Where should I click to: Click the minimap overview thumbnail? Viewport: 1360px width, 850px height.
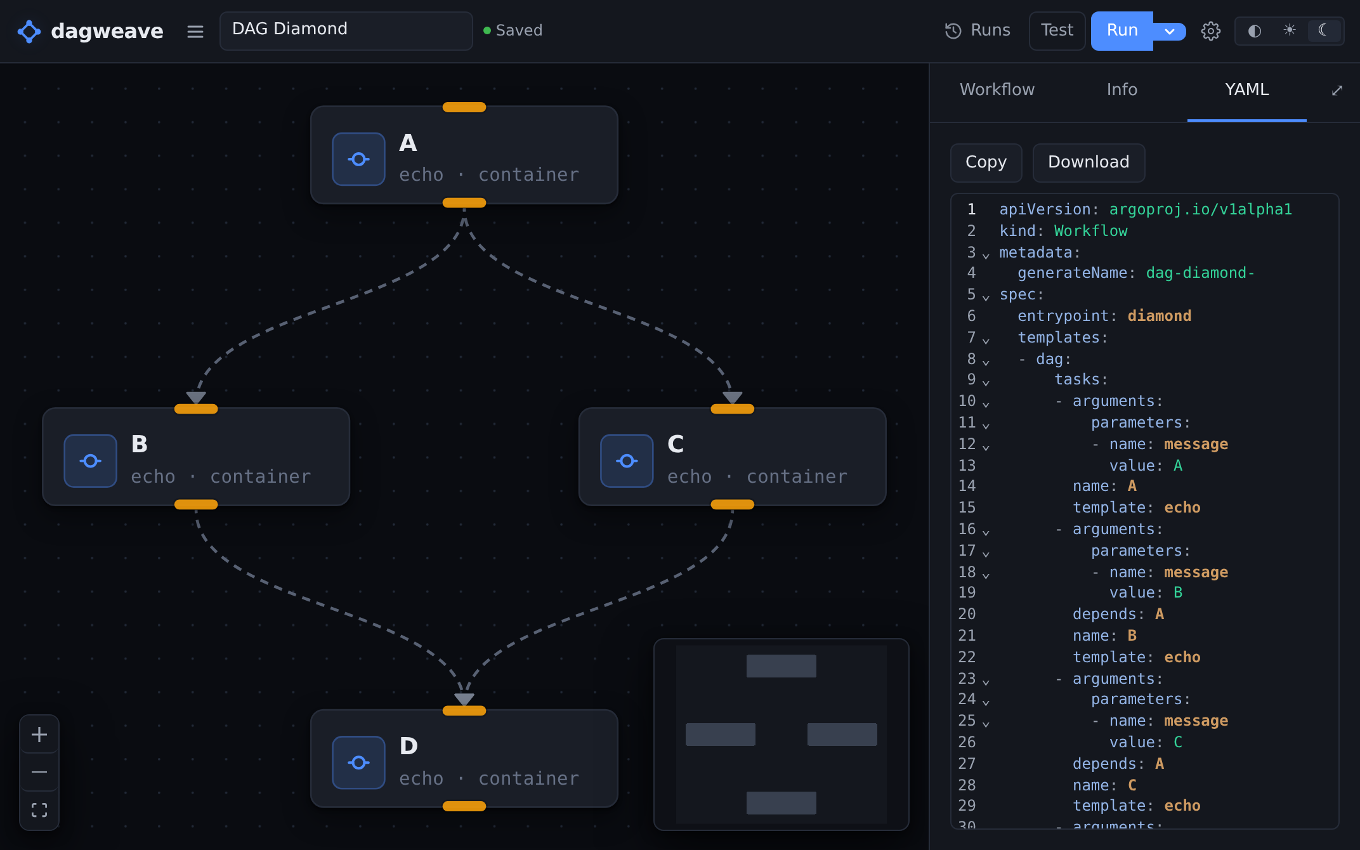(781, 735)
